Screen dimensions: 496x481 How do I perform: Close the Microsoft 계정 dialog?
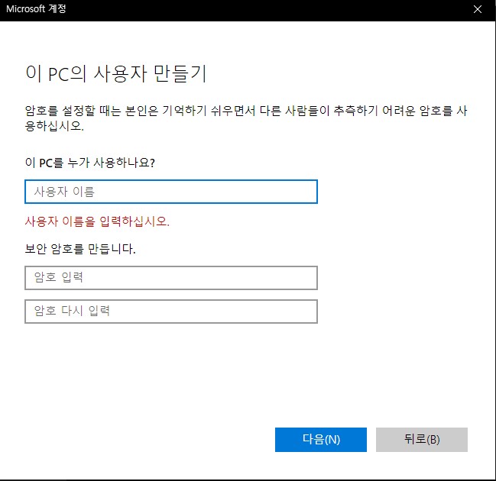(478, 9)
